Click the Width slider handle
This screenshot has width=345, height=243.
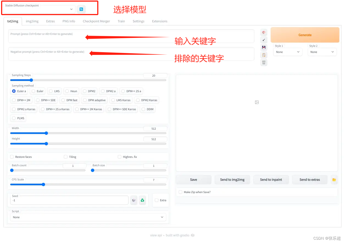click(46, 133)
